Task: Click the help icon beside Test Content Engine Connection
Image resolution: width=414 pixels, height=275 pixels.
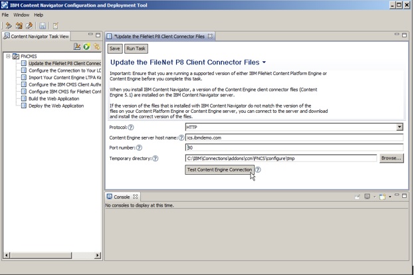Action: coord(258,169)
